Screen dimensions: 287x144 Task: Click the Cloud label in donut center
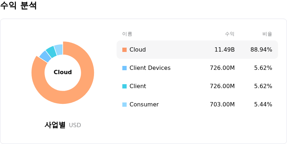click(x=62, y=72)
